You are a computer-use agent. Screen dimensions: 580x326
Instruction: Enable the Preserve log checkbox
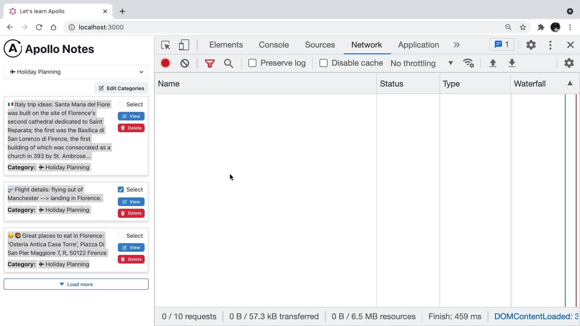[252, 63]
